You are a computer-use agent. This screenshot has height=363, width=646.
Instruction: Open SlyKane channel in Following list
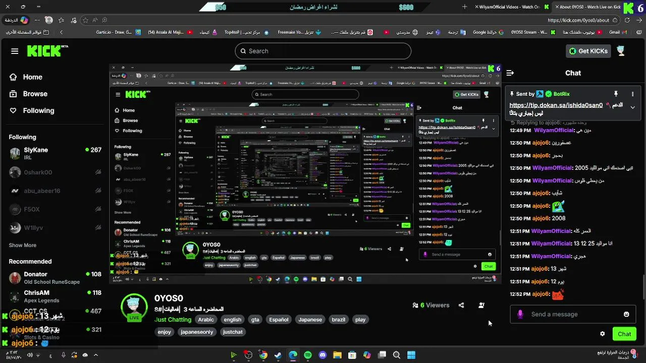pos(55,153)
